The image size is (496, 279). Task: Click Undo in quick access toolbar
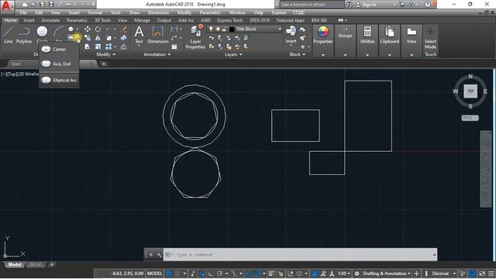click(69, 5)
